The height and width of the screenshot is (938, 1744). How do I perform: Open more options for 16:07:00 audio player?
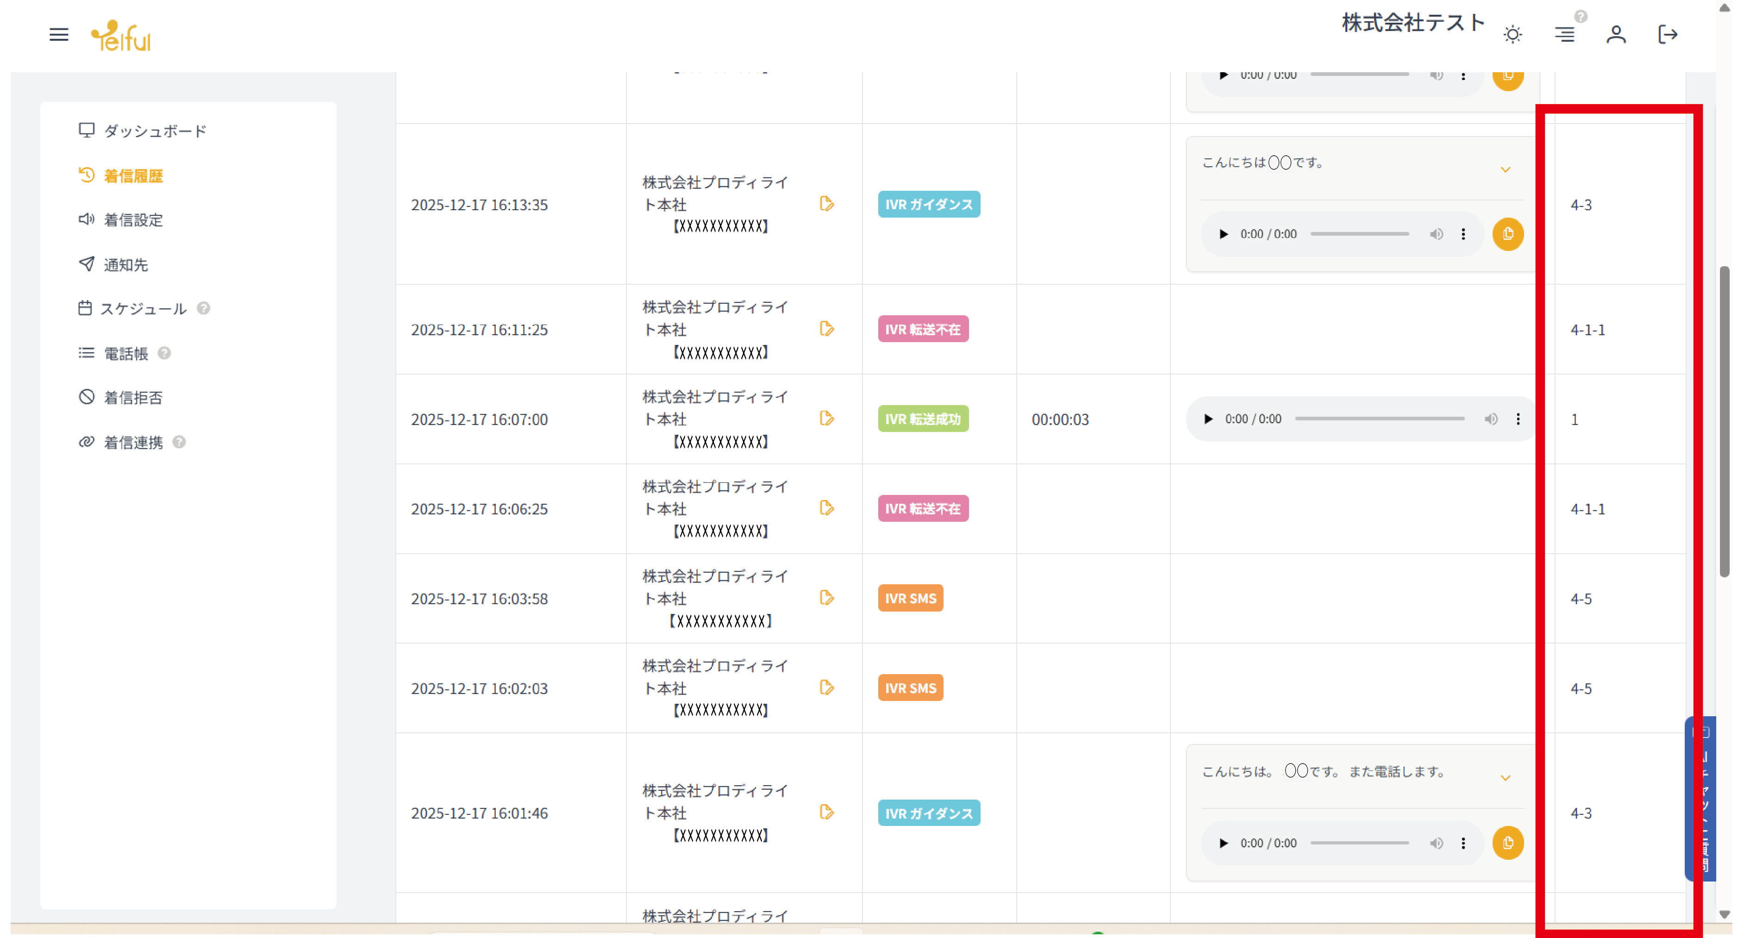(x=1518, y=419)
